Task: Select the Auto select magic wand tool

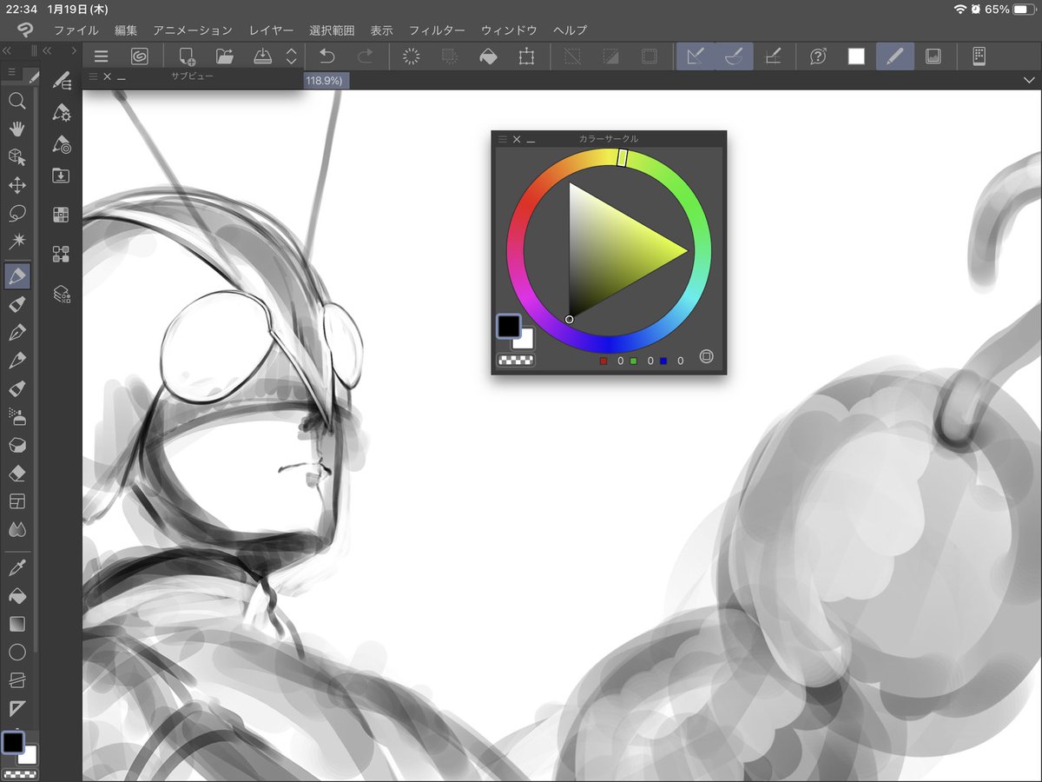Action: point(16,241)
